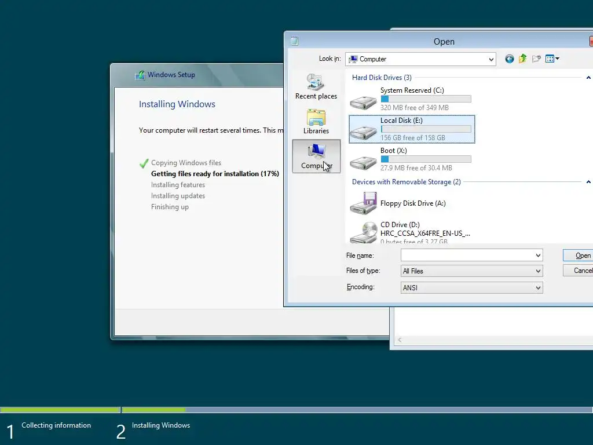Image resolution: width=593 pixels, height=445 pixels.
Task: Collapse the Devices with Removable Storage group
Action: point(588,182)
